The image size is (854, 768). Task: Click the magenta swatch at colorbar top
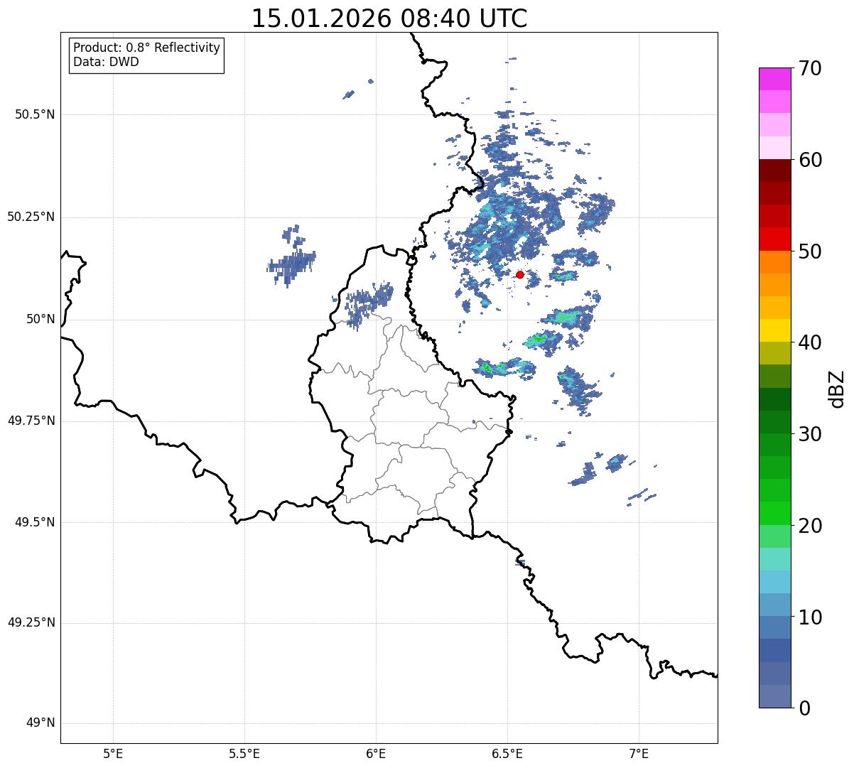coord(774,79)
